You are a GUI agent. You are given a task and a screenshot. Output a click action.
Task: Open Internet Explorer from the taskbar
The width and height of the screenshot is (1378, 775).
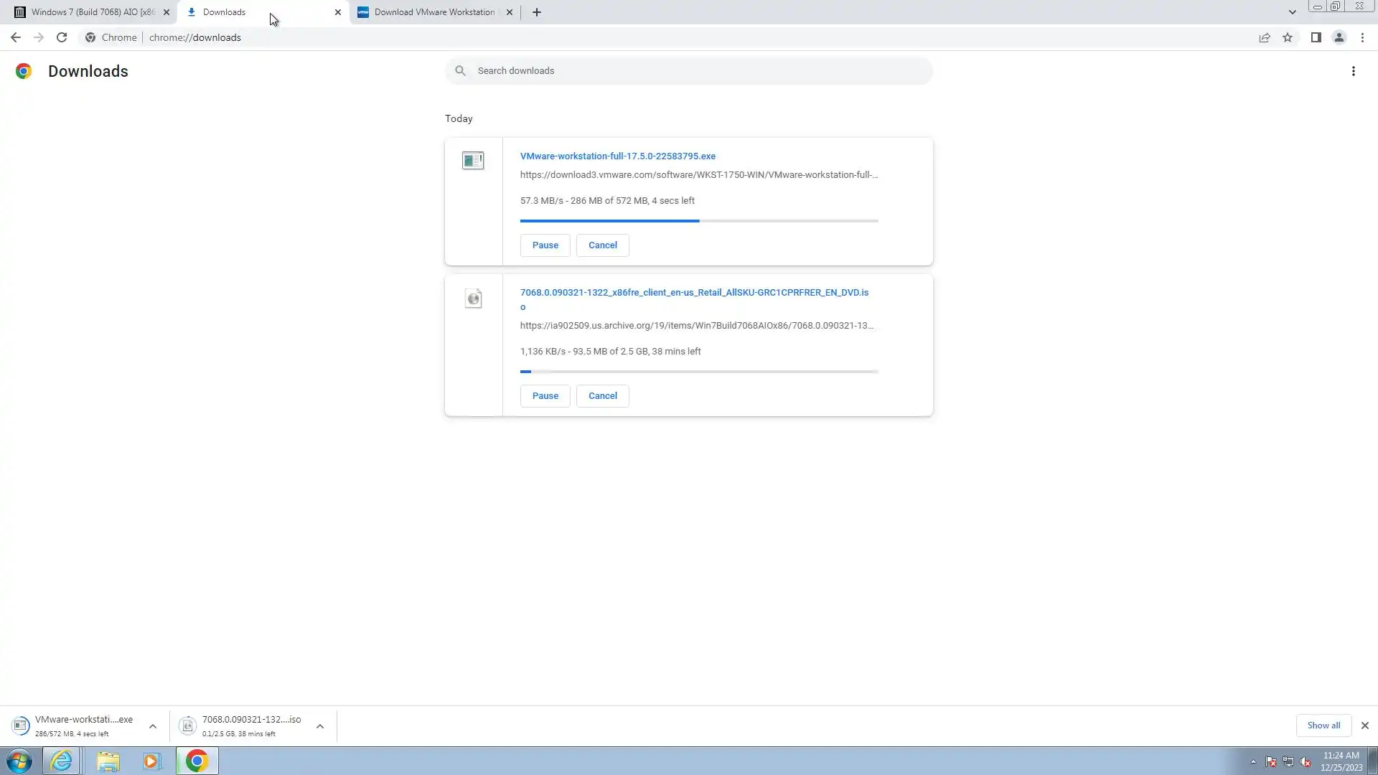coord(62,761)
